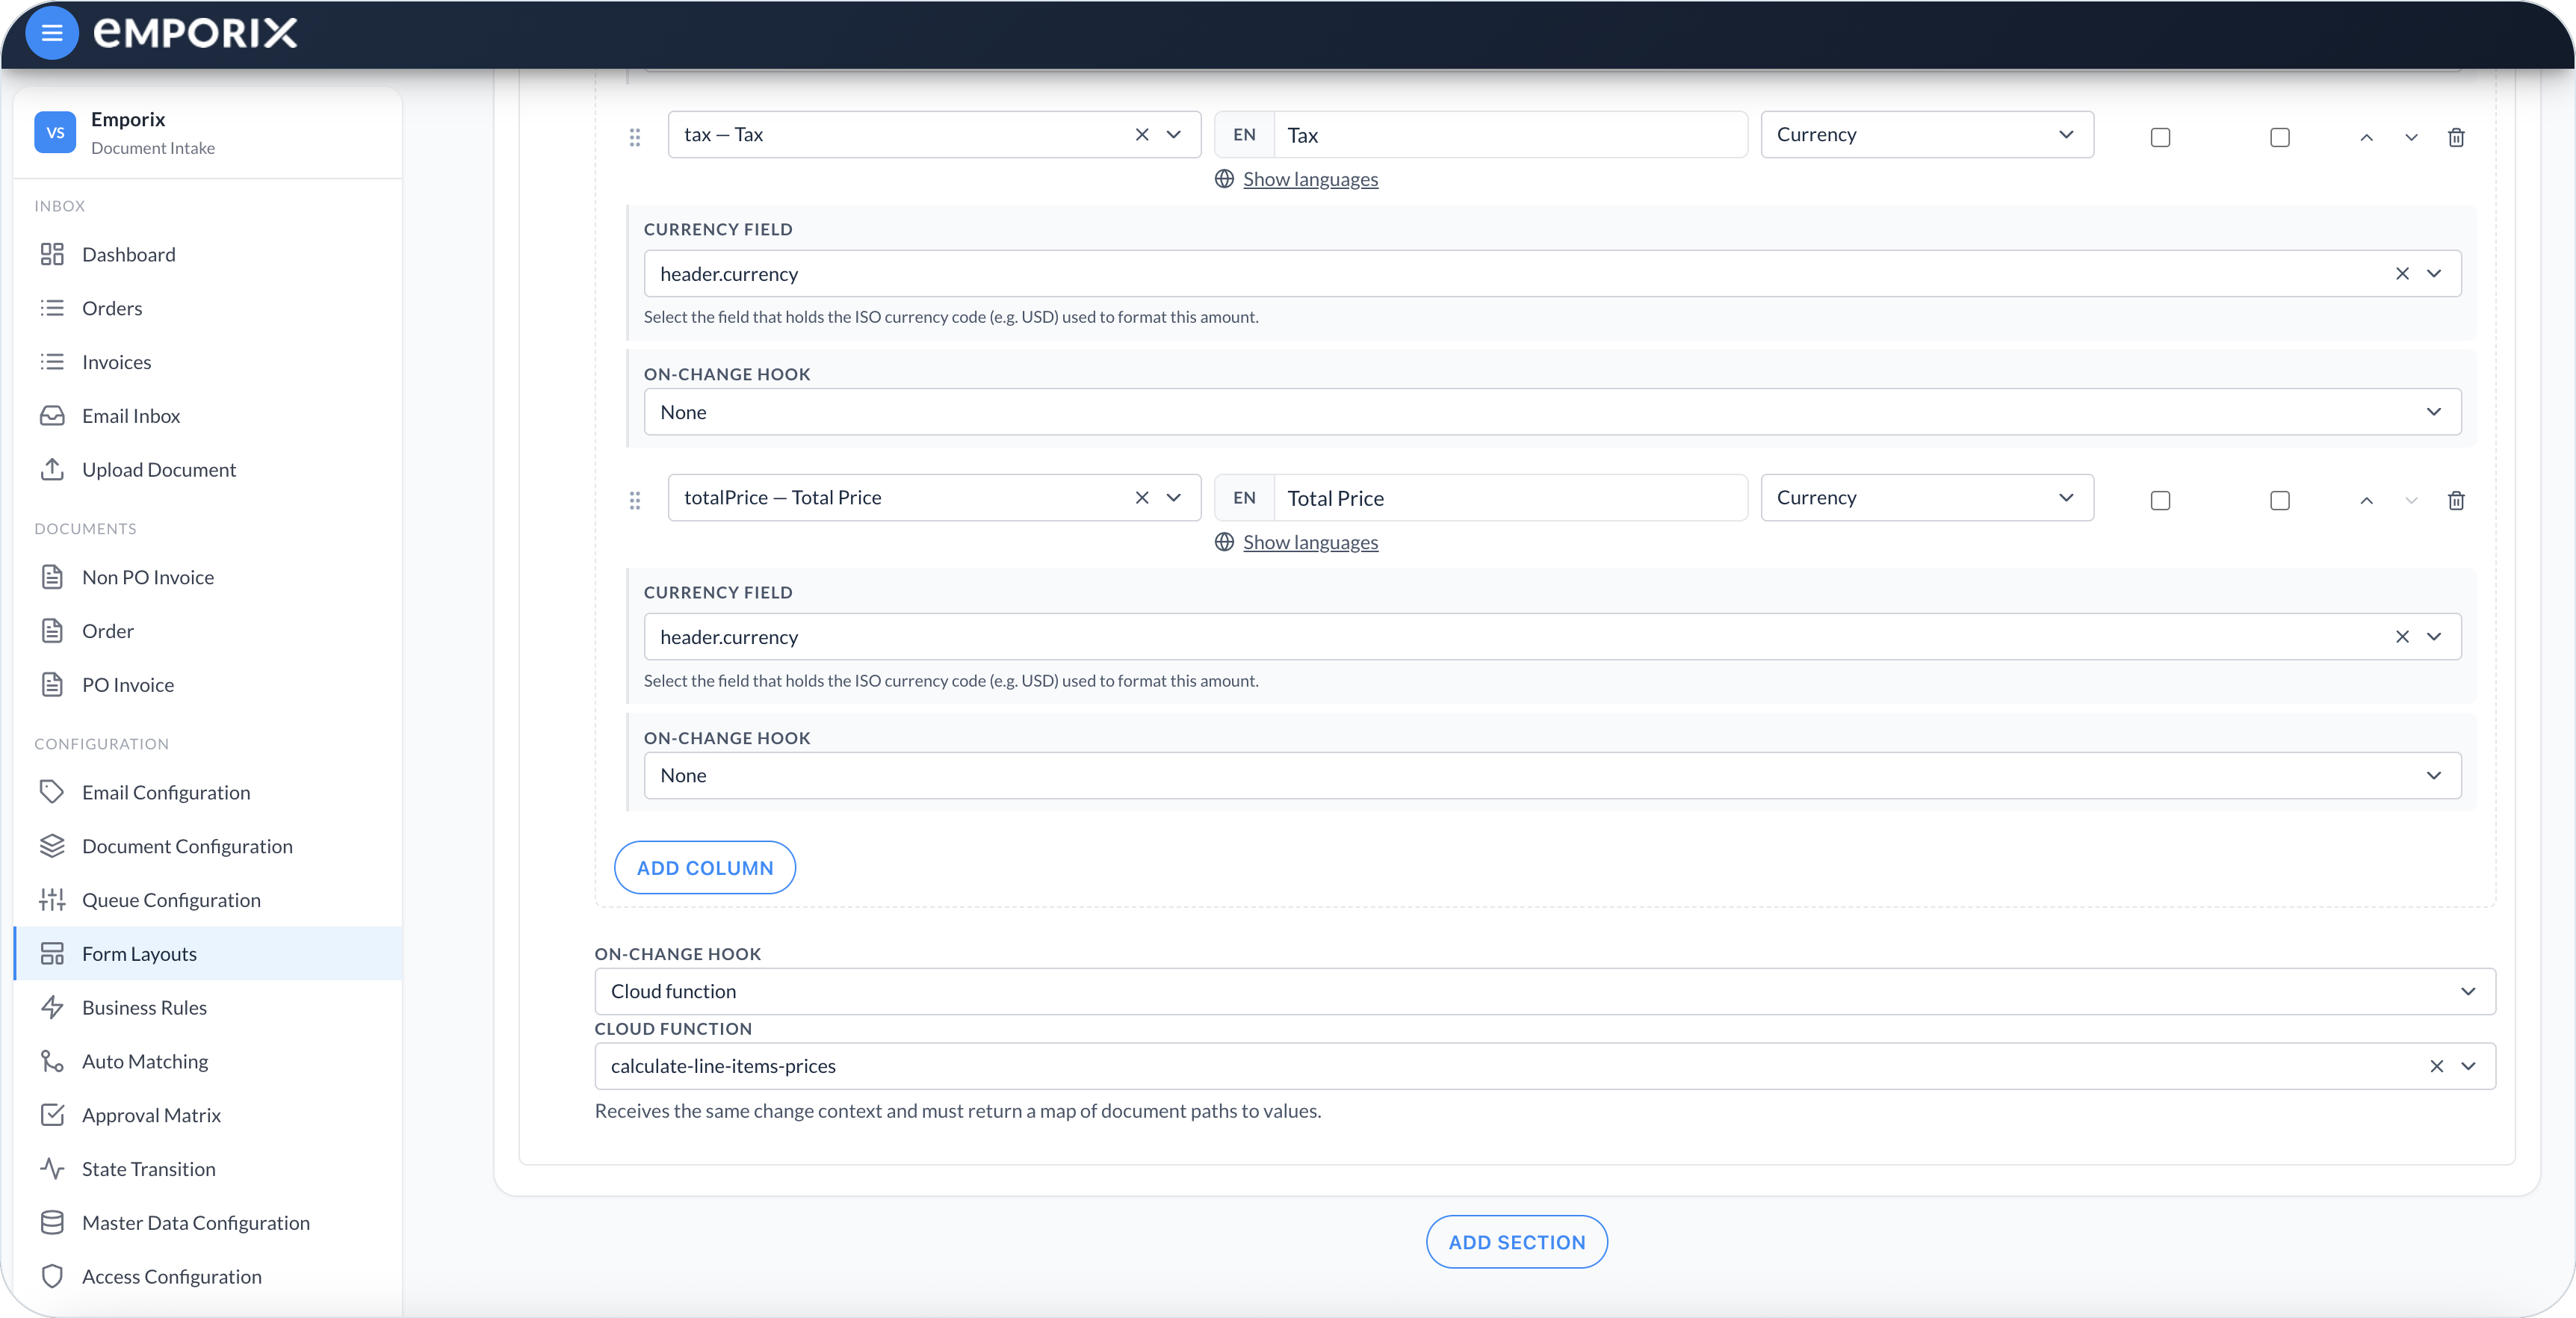2576x1318 pixels.
Task: Open the Tax Currency type dropdown
Action: 1927,134
